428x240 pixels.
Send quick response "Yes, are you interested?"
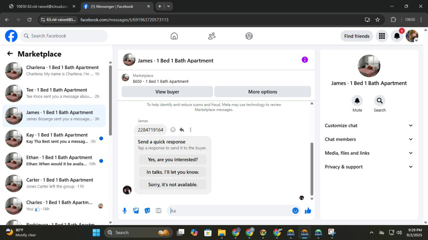click(173, 160)
